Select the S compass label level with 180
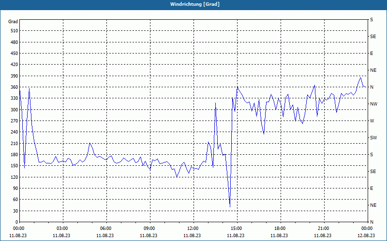 [x=372, y=155]
